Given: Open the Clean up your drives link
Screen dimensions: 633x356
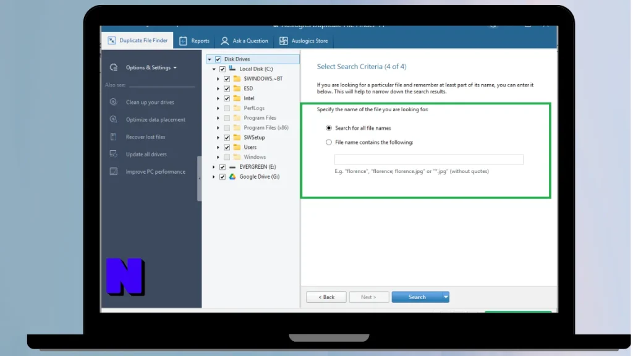Looking at the screenshot, I should 150,102.
